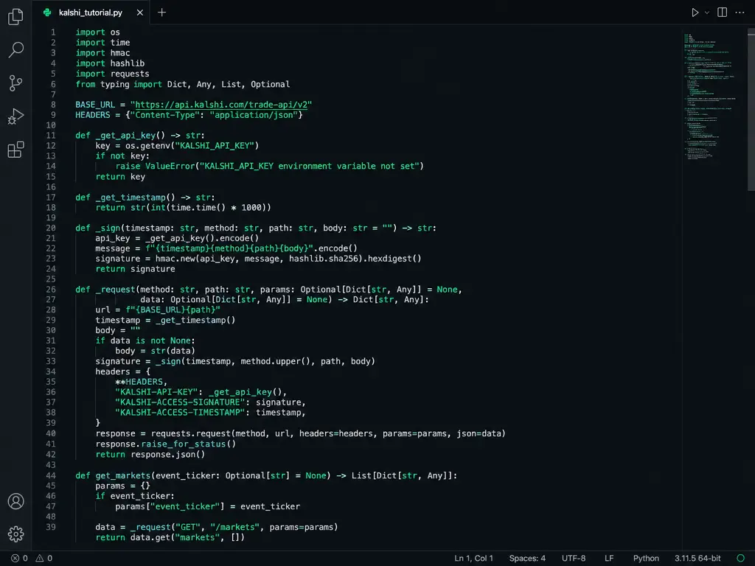Open the Extensions blocks icon
Viewport: 755px width, 566px height.
pos(16,149)
